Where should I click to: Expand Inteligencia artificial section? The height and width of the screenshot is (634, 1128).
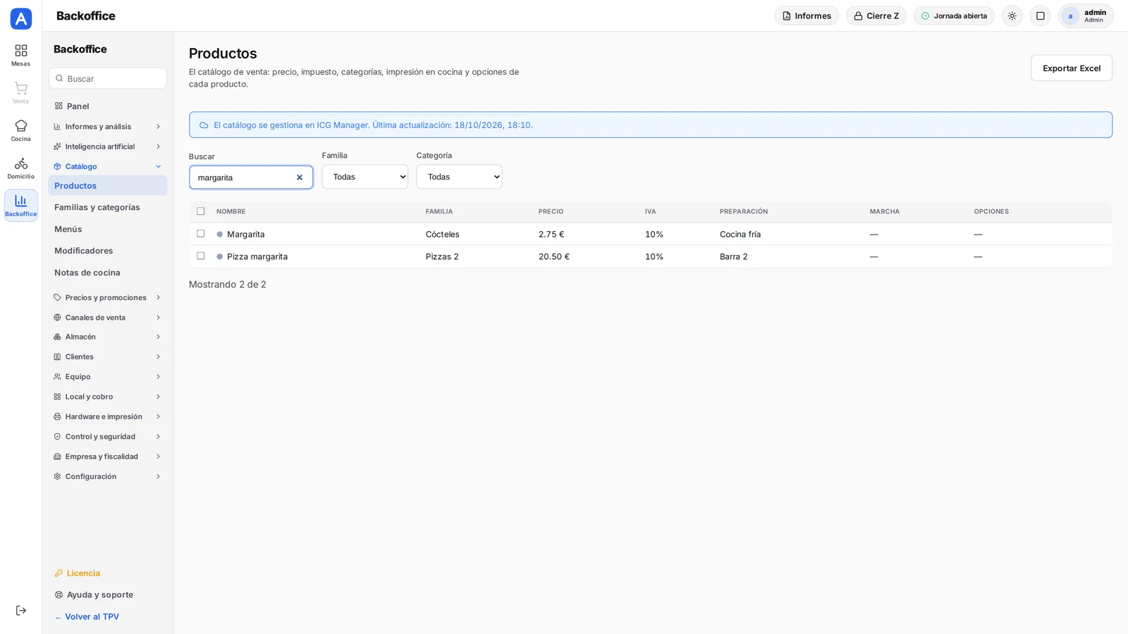[107, 147]
